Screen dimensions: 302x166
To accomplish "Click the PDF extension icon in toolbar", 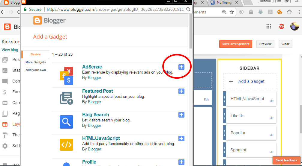I will tap(270, 12).
